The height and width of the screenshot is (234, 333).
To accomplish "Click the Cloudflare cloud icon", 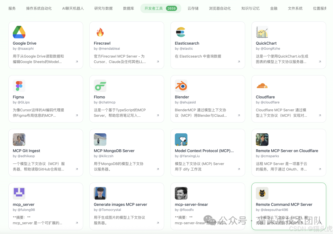I will tap(262, 86).
